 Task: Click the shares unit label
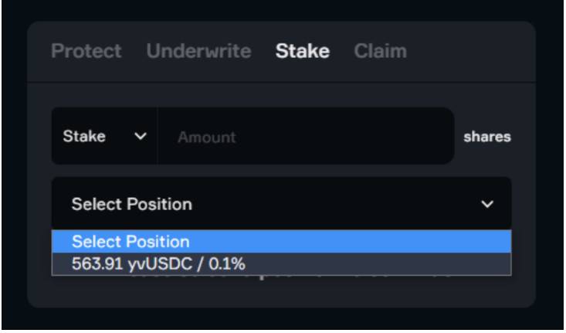point(487,137)
